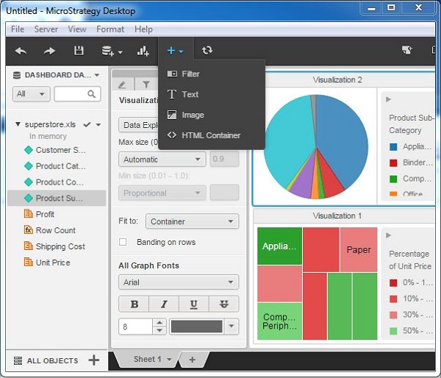Collapse the superstore.xls dataset tree
The width and height of the screenshot is (441, 378).
[x=18, y=124]
